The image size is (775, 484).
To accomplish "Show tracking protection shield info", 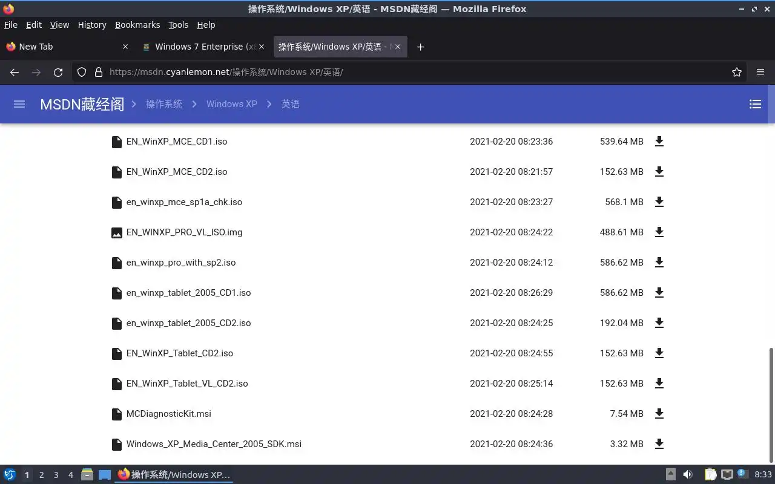I will pos(82,72).
